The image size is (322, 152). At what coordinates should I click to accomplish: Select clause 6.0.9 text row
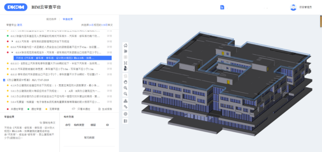59,53
